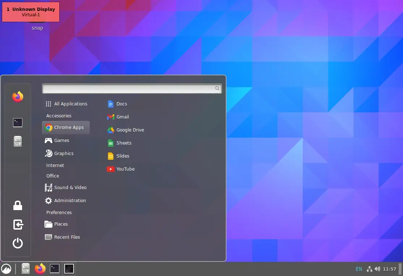Image resolution: width=403 pixels, height=276 pixels.
Task: Select the Chrome Apps category
Action: pyautogui.click(x=66, y=127)
